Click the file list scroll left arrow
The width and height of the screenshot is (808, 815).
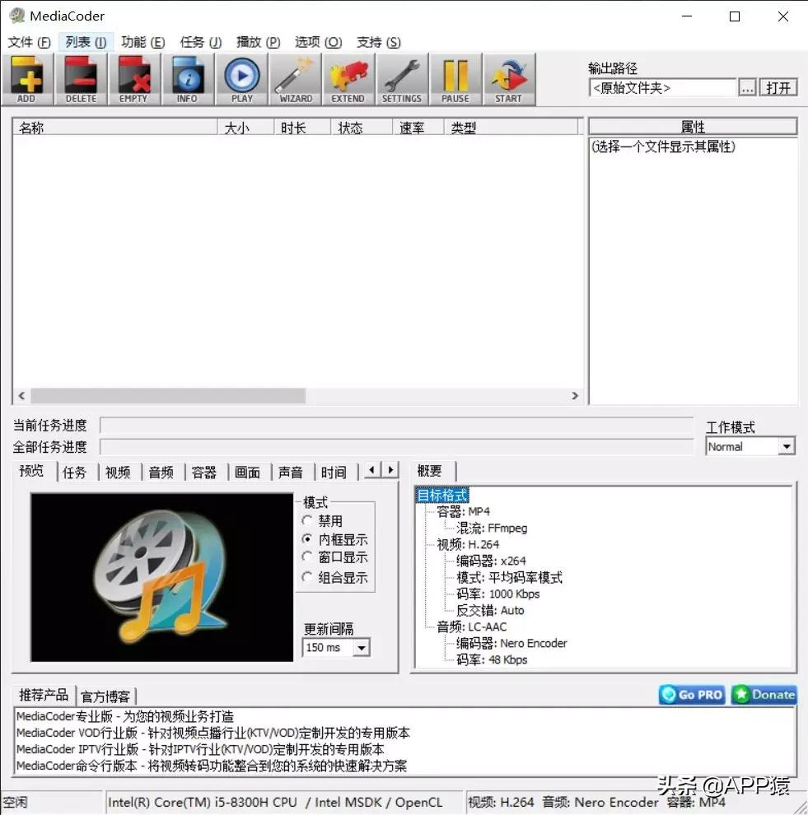(x=21, y=395)
